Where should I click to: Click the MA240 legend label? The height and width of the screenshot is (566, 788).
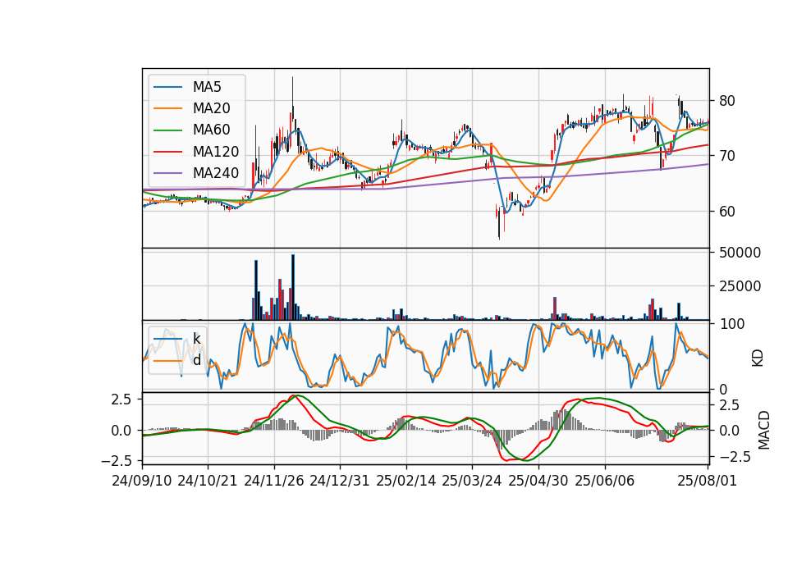[216, 173]
